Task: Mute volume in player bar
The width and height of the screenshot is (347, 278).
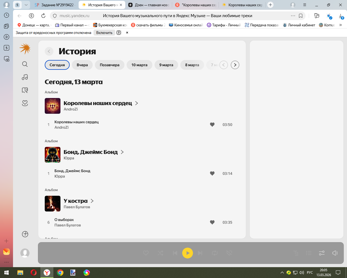Action: [335, 253]
